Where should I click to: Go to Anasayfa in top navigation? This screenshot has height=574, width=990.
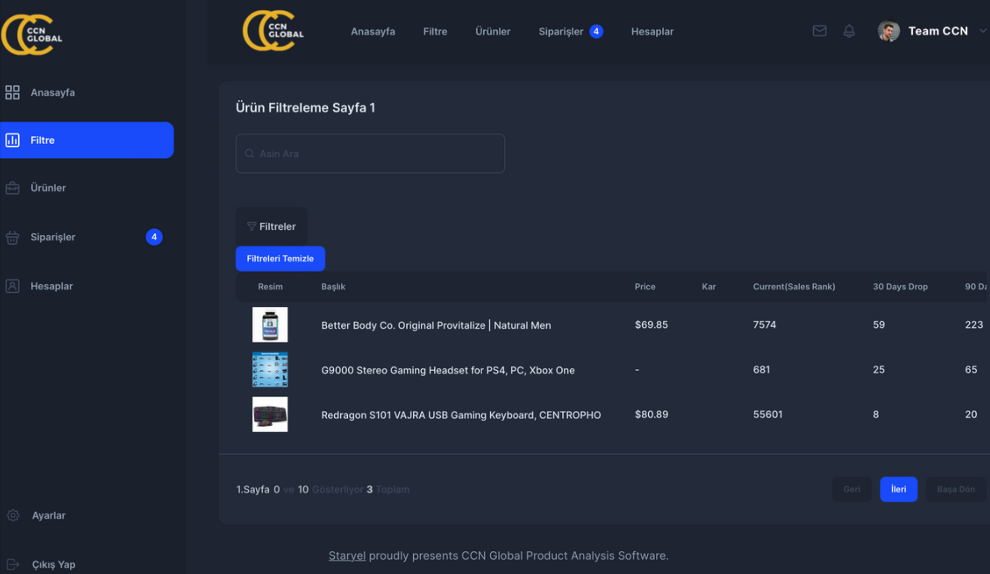point(373,31)
